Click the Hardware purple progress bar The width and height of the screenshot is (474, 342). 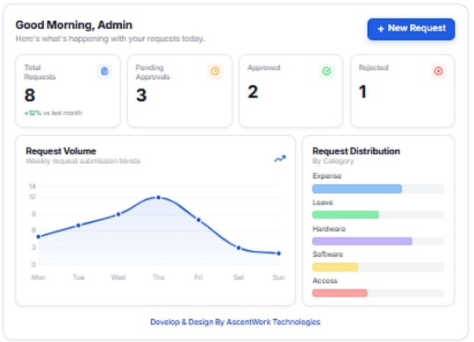(363, 241)
